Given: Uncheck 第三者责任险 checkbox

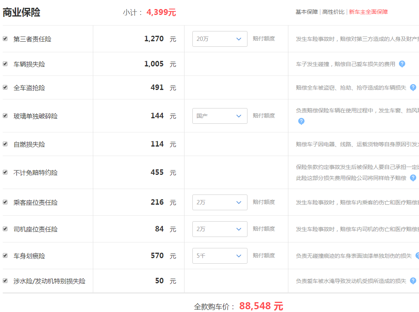Looking at the screenshot, I should pos(5,39).
